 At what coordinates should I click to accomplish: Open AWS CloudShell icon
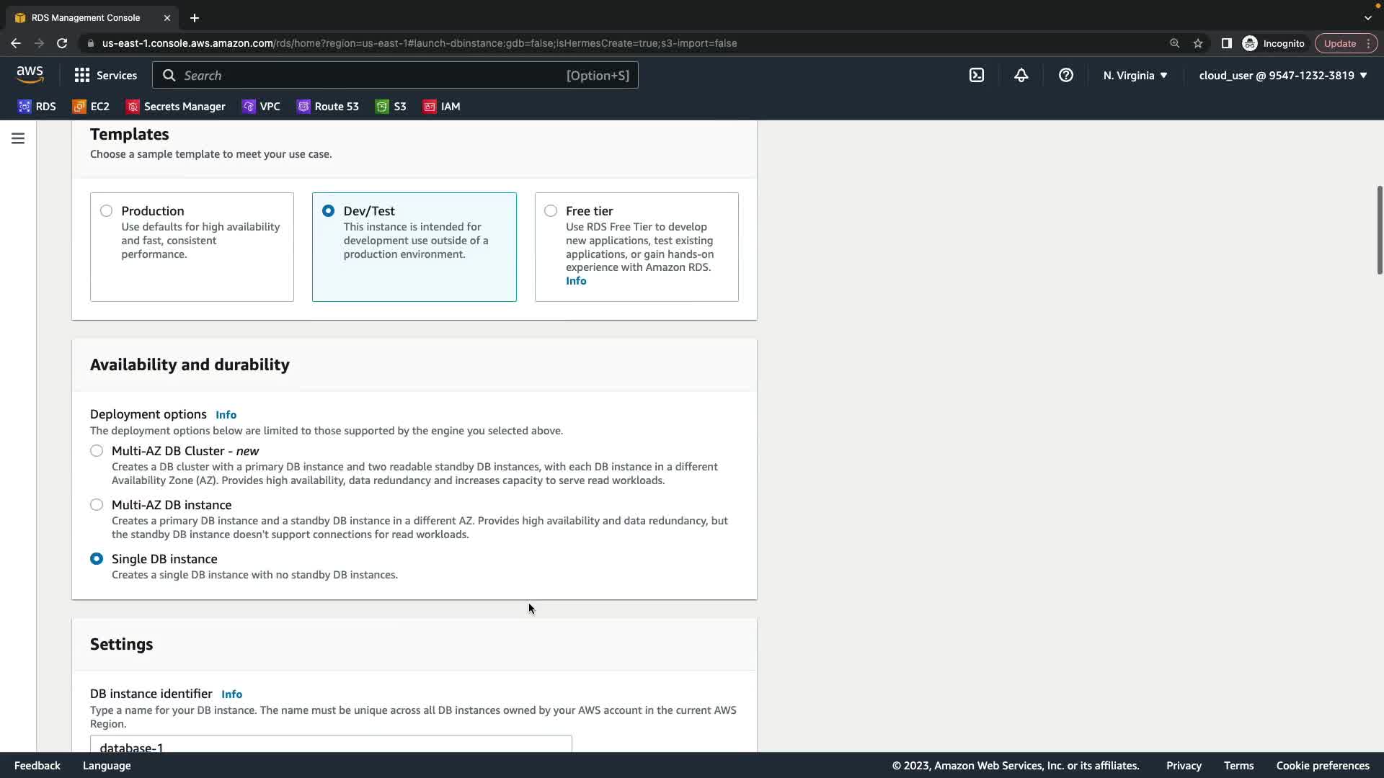point(977,75)
